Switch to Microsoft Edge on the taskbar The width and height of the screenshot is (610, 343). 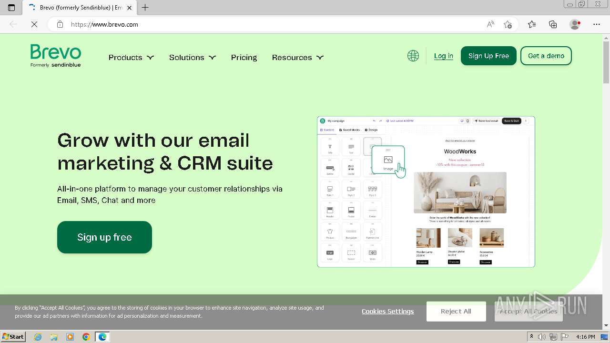pyautogui.click(x=102, y=337)
